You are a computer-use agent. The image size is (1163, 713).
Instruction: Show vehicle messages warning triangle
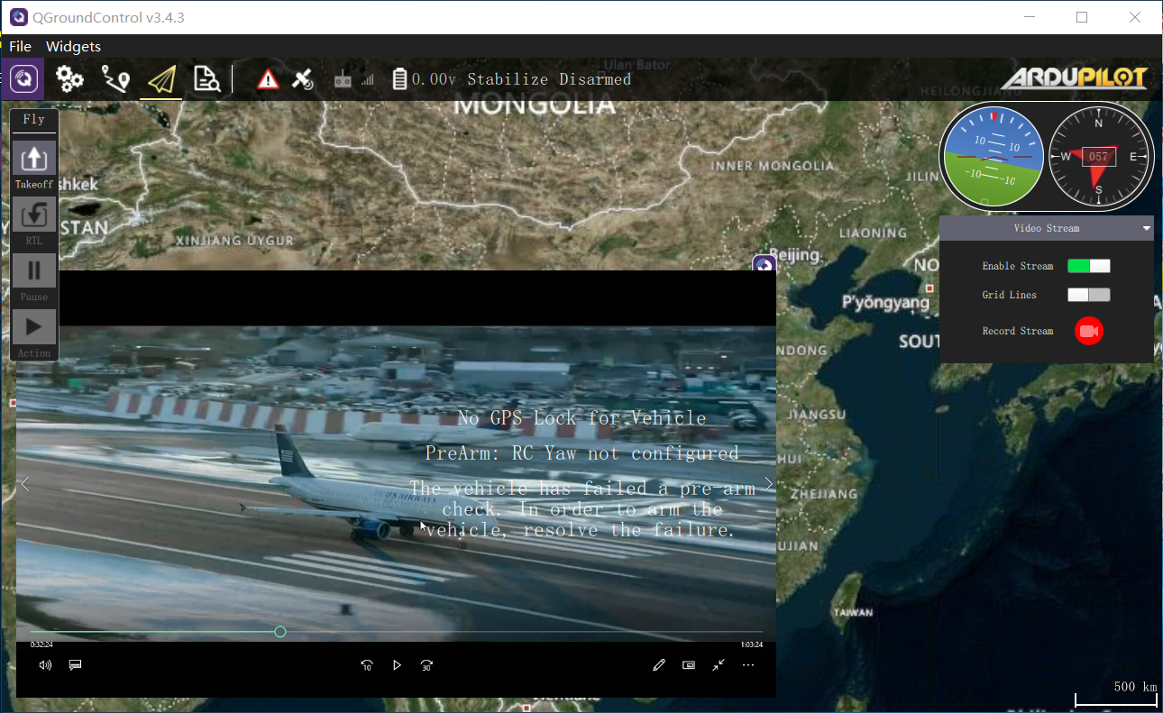(268, 79)
